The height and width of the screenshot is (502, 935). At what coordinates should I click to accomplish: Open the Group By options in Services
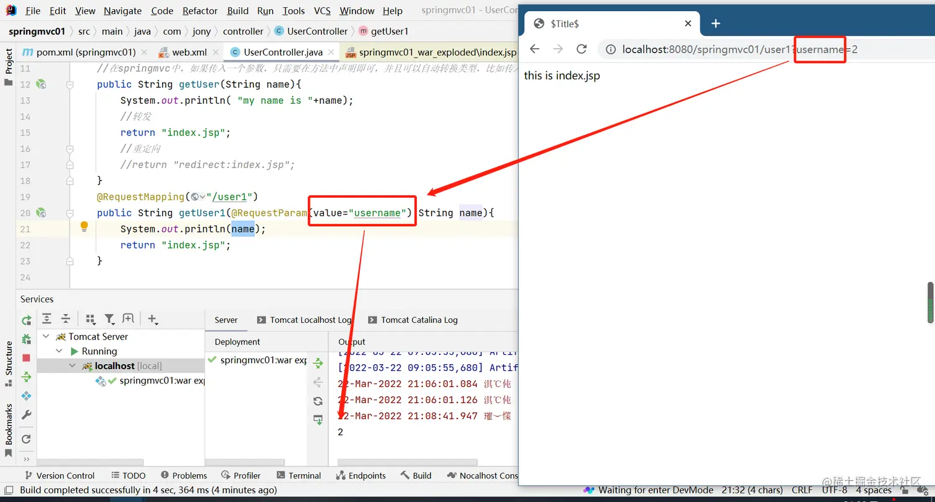(x=90, y=319)
